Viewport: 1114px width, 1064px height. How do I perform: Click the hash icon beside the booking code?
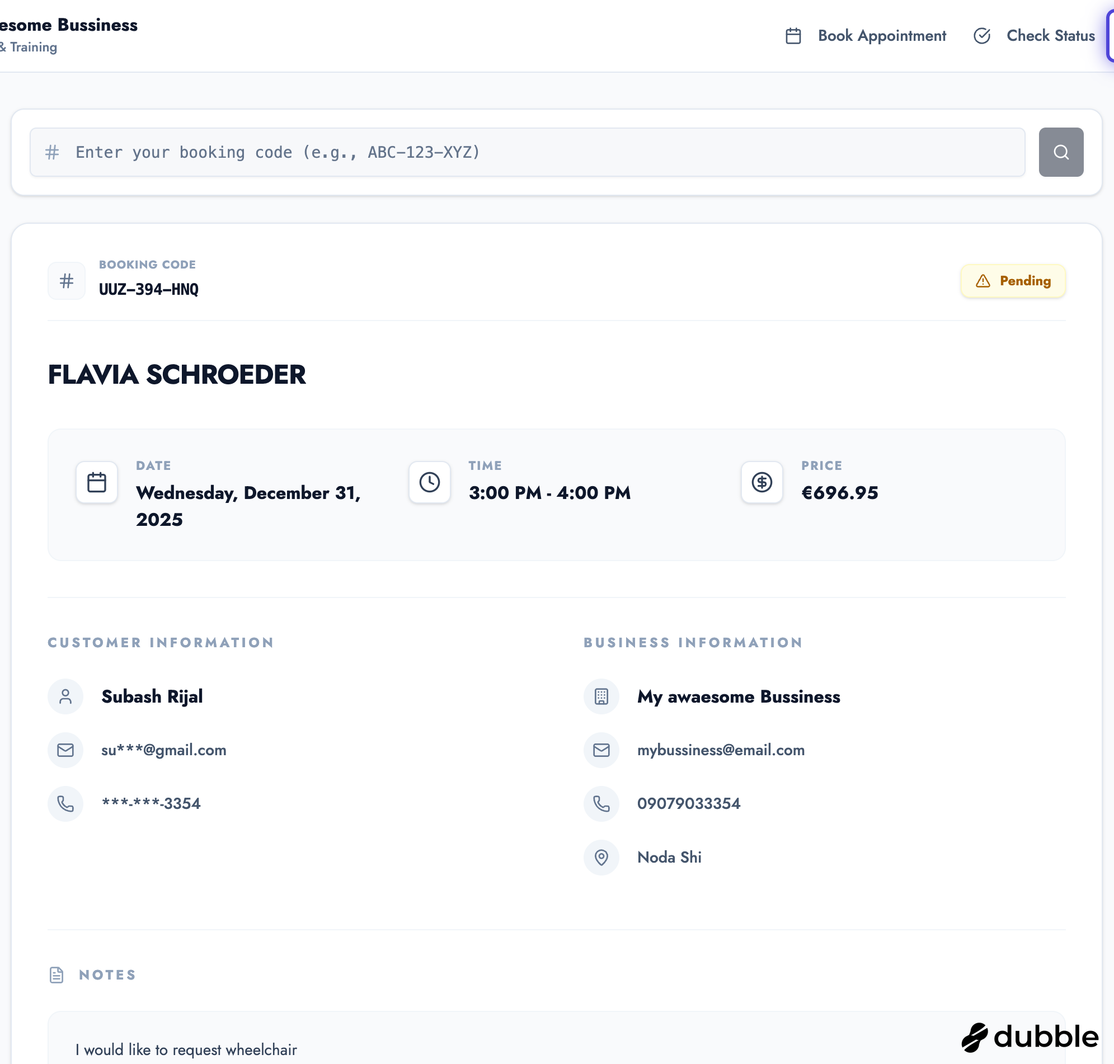(x=67, y=280)
